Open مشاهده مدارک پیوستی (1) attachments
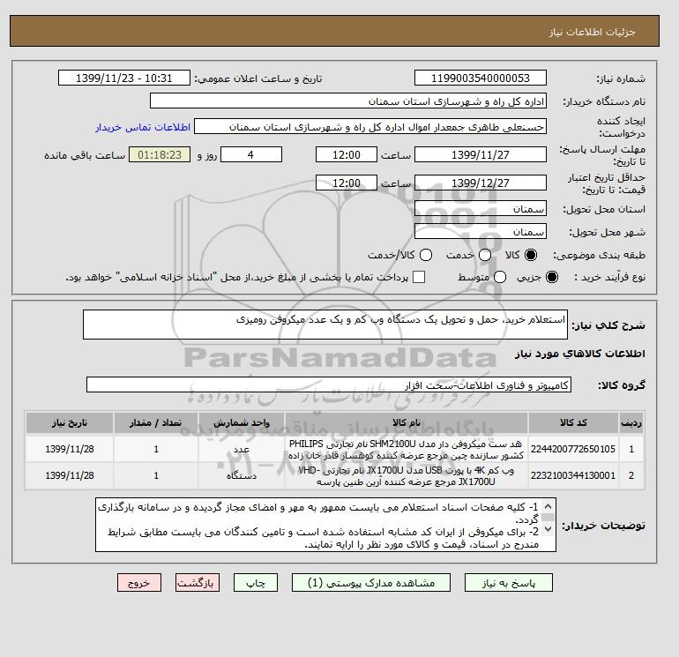The height and width of the screenshot is (657, 679). pos(371,583)
